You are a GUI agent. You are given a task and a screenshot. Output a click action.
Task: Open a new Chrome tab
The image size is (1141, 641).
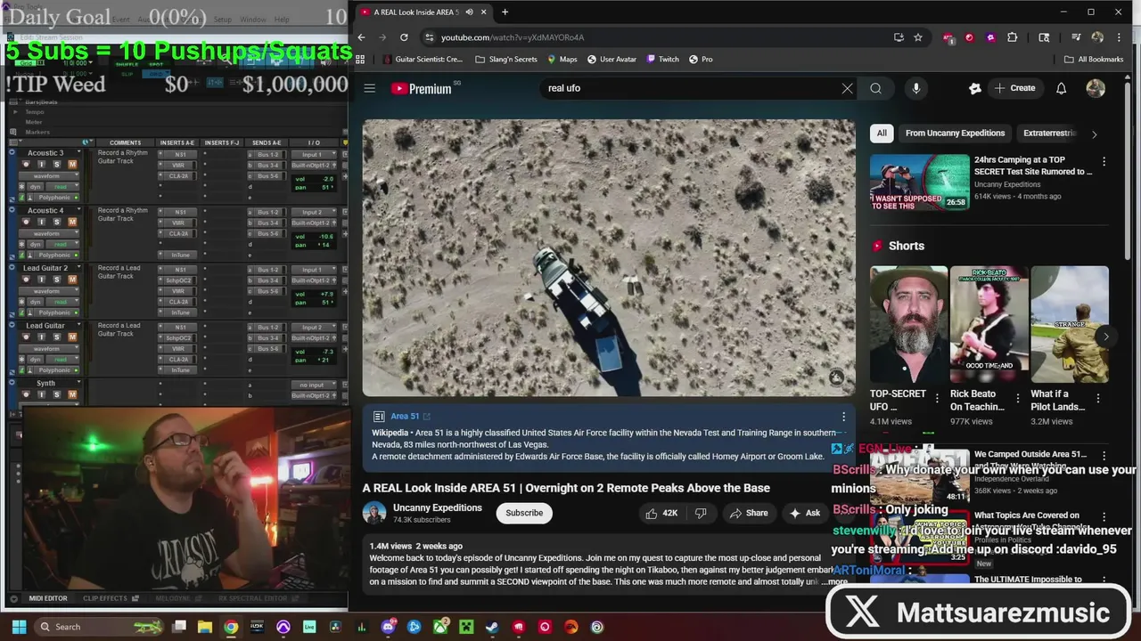tap(505, 12)
